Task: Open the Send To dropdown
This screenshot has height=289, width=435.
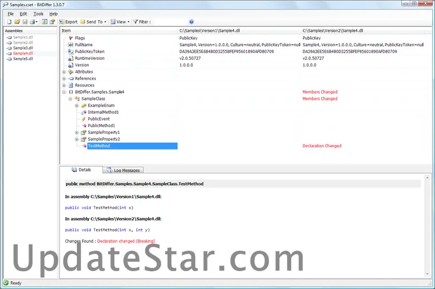Action: 94,22
